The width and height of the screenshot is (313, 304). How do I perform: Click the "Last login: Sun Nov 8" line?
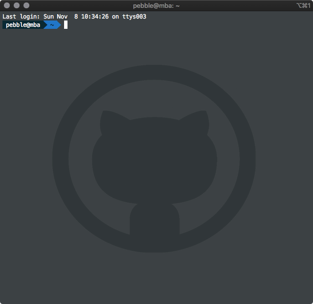point(74,17)
